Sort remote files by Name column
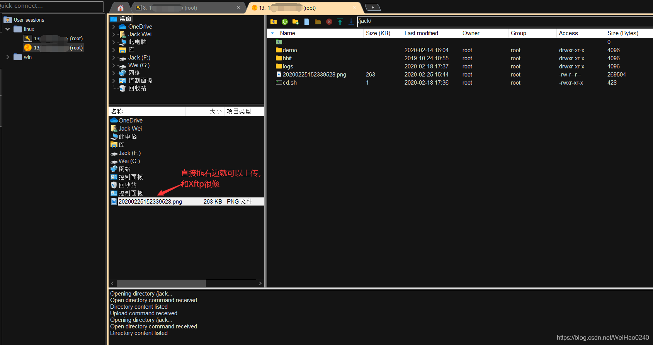This screenshot has height=345, width=653. coord(315,33)
